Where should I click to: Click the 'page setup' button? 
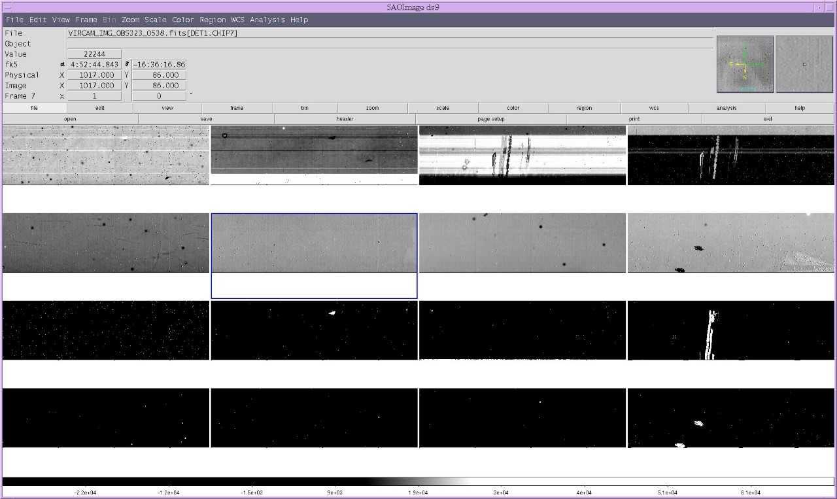click(490, 119)
